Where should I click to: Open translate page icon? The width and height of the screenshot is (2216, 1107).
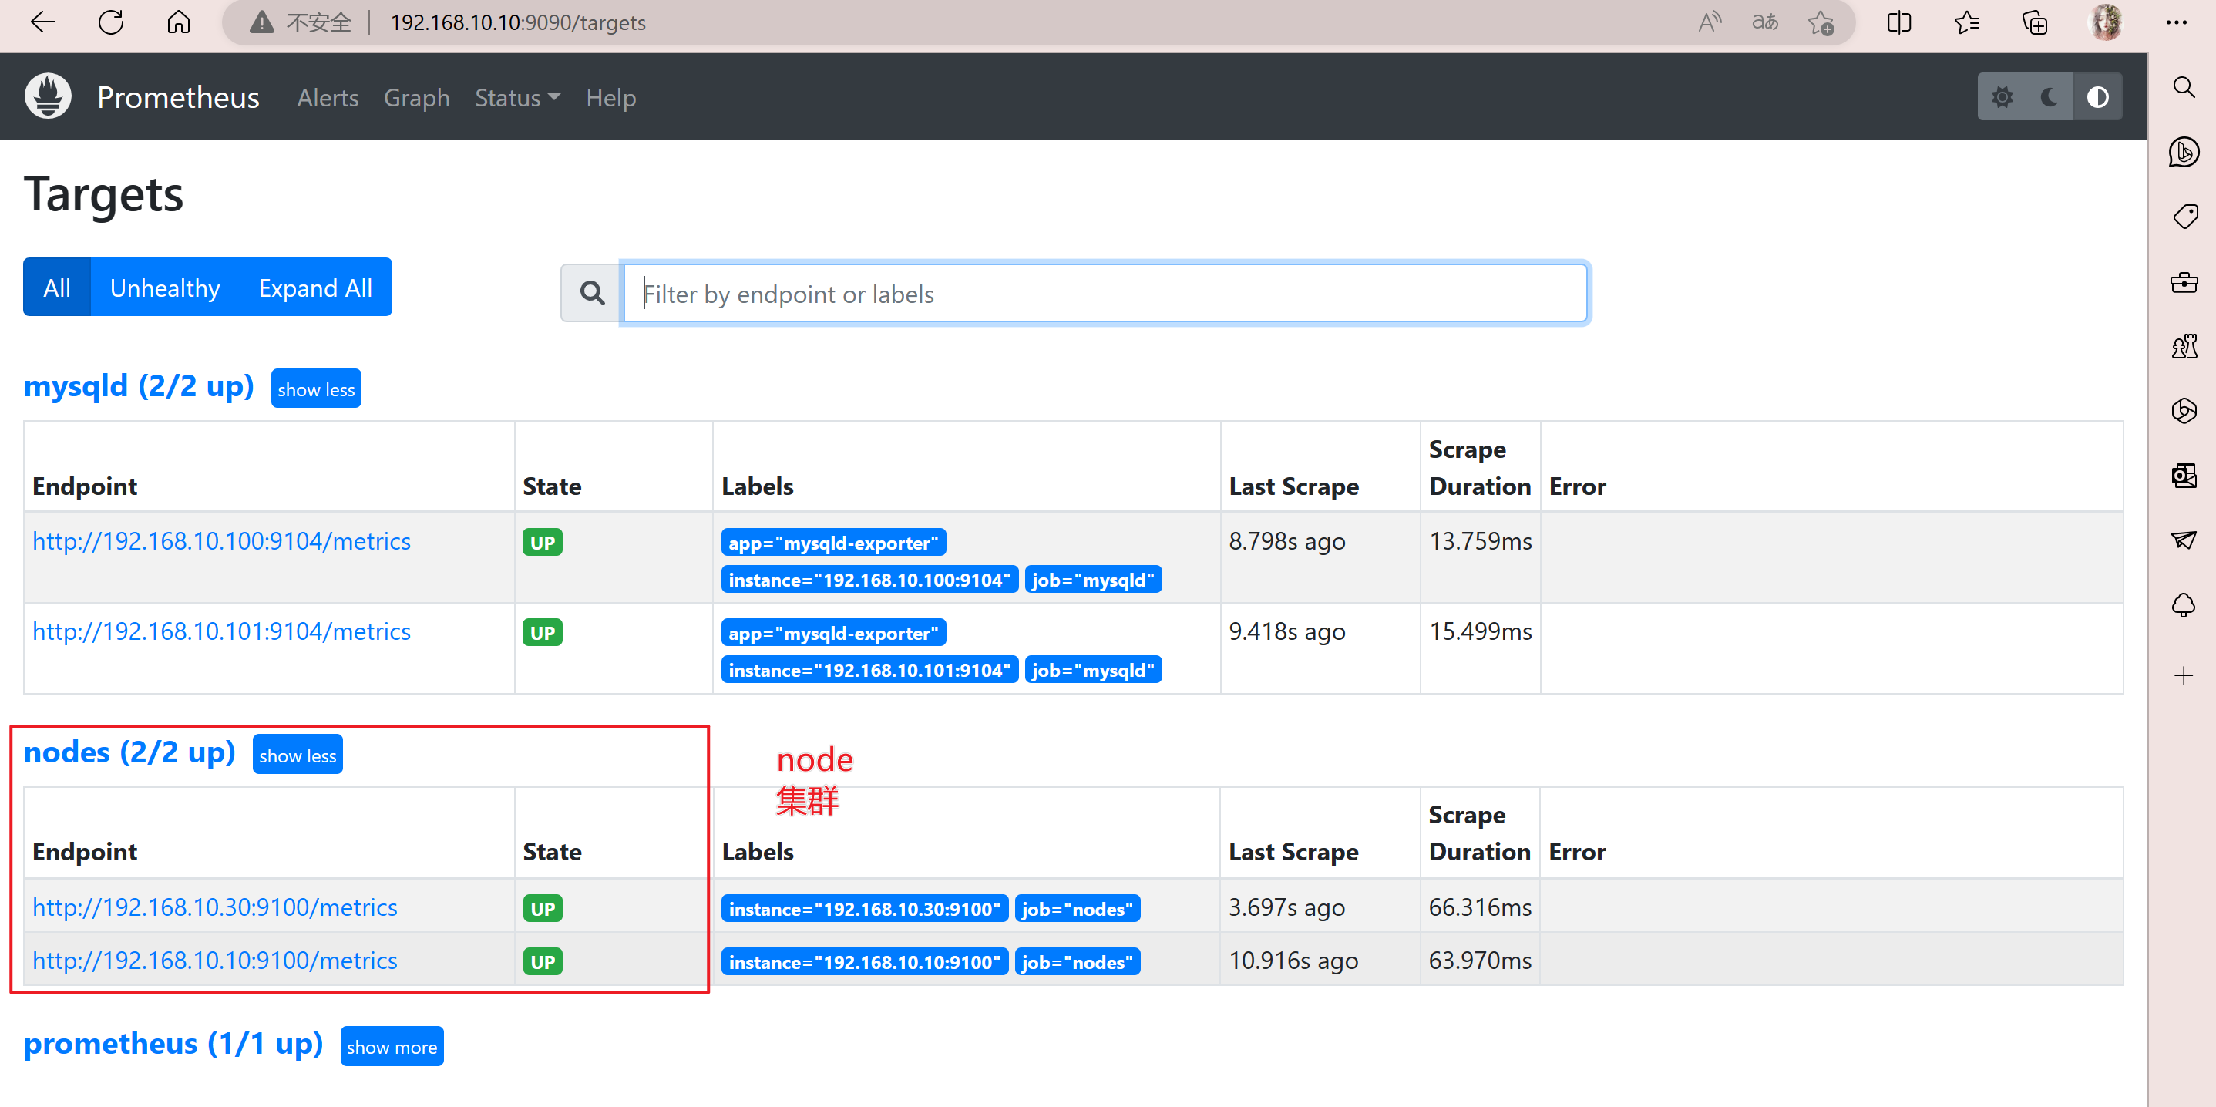coord(1765,22)
